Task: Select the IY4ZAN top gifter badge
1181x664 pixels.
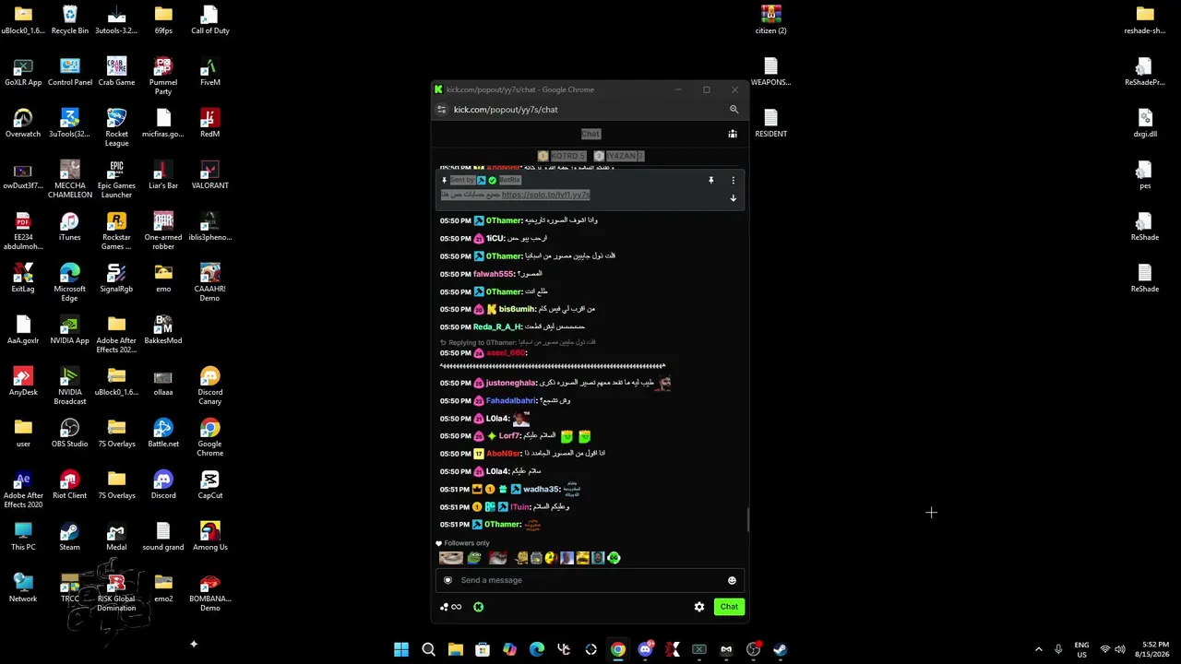Action: (619, 157)
